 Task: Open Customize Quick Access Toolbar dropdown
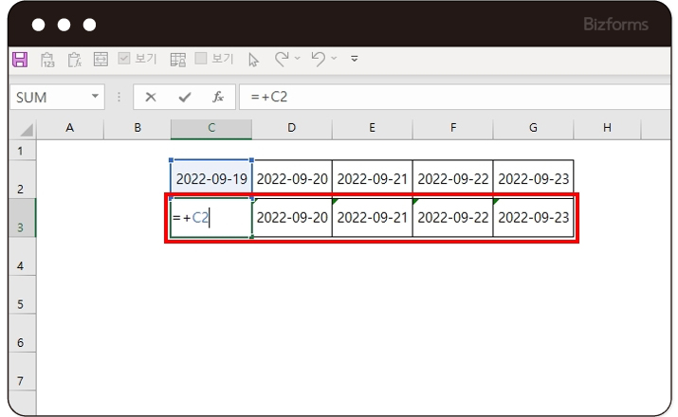(x=355, y=59)
